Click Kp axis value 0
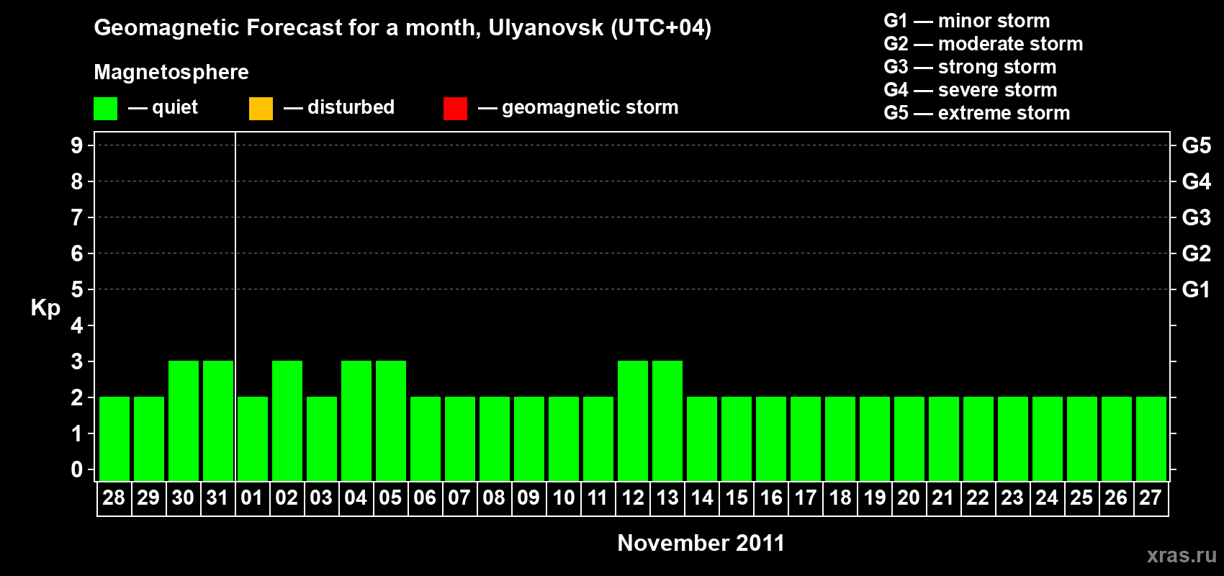Viewport: 1224px width, 576px height. pos(77,469)
